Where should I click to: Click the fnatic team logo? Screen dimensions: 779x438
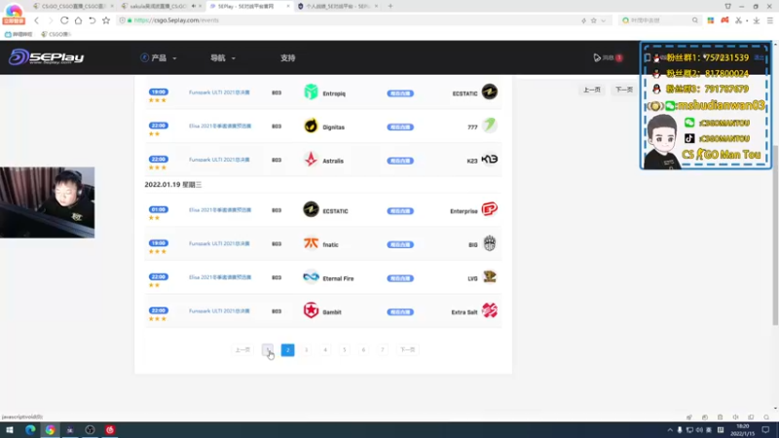click(x=311, y=243)
